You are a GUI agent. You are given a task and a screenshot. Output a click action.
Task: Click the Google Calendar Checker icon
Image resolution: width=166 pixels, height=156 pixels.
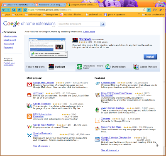coord(97,139)
